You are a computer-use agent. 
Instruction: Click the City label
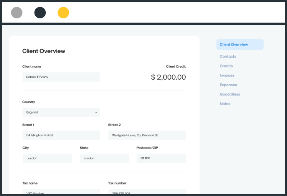pyautogui.click(x=26, y=148)
